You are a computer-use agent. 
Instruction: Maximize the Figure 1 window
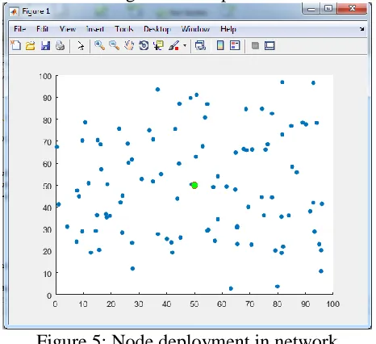tap(328, 9)
